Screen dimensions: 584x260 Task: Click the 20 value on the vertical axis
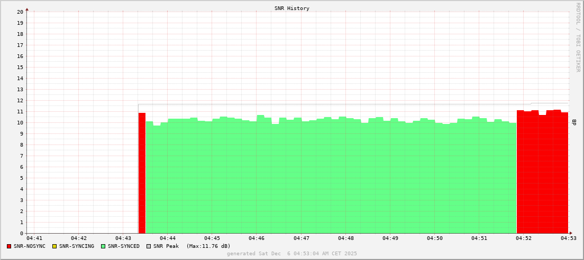[20, 12]
